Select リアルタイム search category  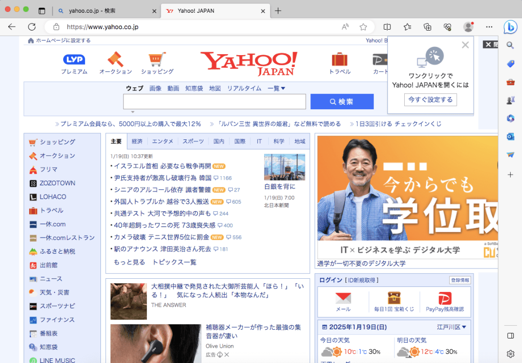244,88
